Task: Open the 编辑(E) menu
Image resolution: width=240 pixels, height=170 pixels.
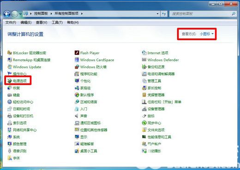Action: point(26,23)
